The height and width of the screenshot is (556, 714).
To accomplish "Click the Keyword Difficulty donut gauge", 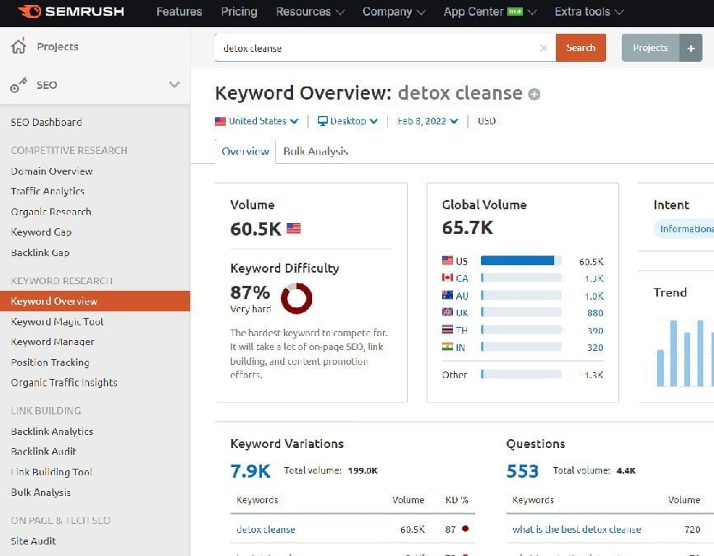I will click(x=297, y=299).
